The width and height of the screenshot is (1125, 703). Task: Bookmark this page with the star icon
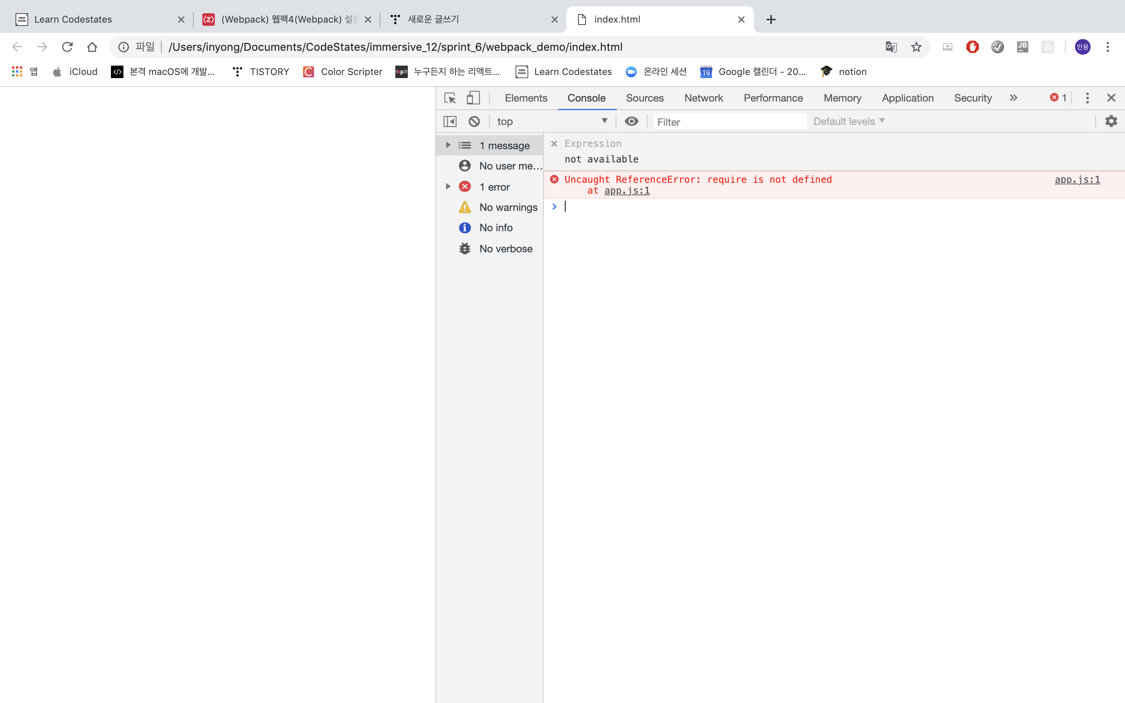click(x=916, y=47)
